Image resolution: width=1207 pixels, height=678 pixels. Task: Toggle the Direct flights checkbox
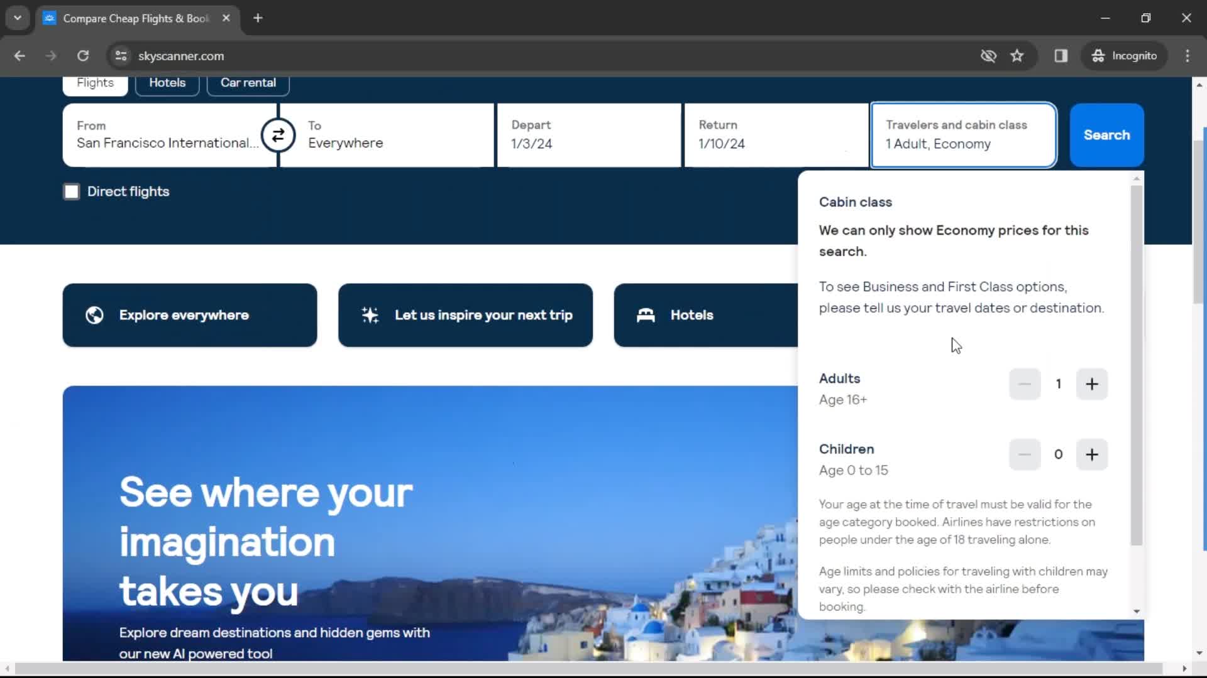pyautogui.click(x=72, y=191)
